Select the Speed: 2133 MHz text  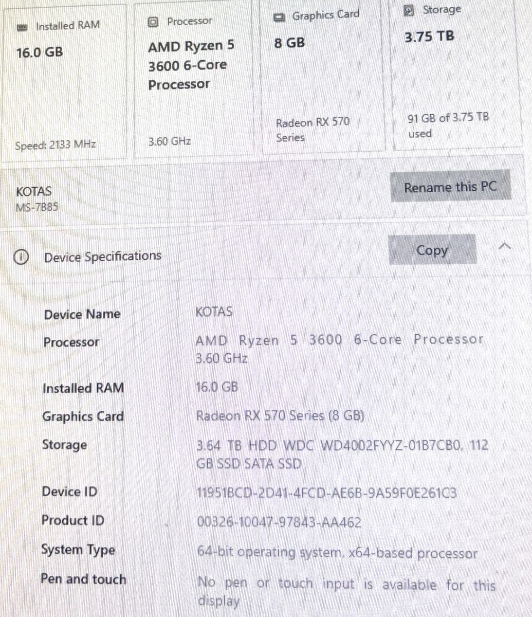tap(56, 145)
